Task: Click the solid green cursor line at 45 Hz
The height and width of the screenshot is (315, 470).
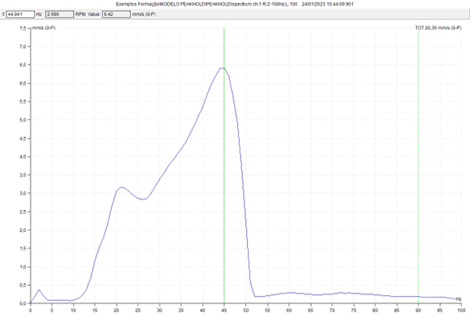Action: 224,166
